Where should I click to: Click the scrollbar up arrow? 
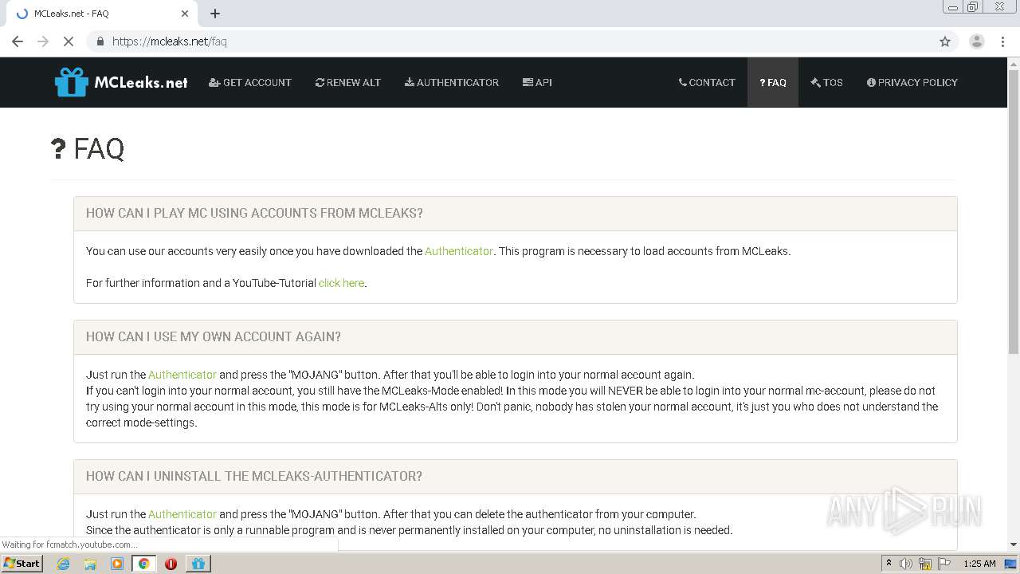pyautogui.click(x=1014, y=63)
